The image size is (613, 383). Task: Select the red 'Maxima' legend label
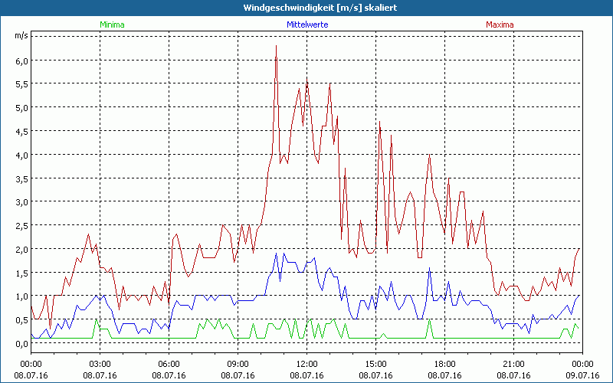click(500, 25)
